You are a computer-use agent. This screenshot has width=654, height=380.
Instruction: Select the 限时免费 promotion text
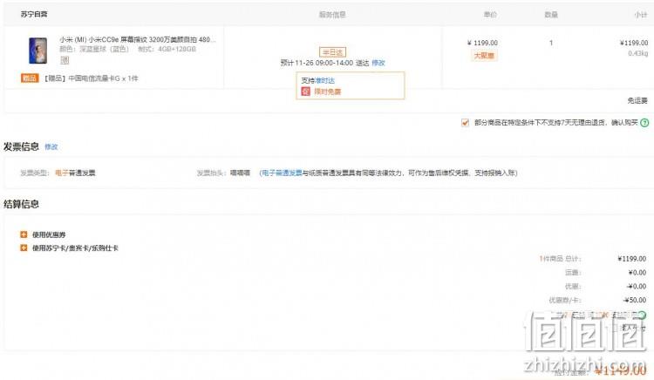(327, 92)
